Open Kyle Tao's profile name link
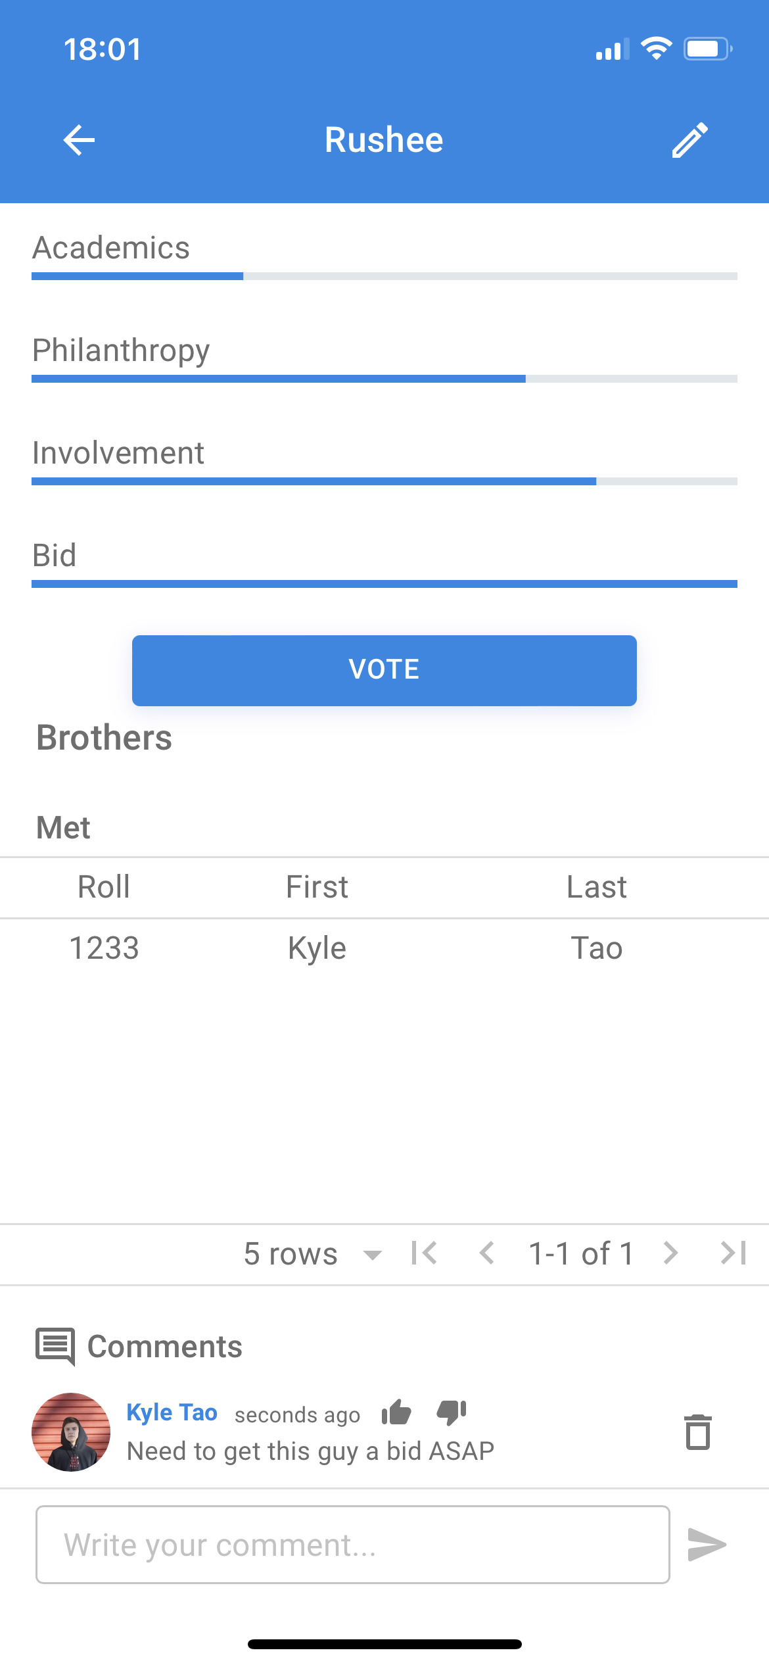This screenshot has height=1665, width=769. click(172, 1412)
